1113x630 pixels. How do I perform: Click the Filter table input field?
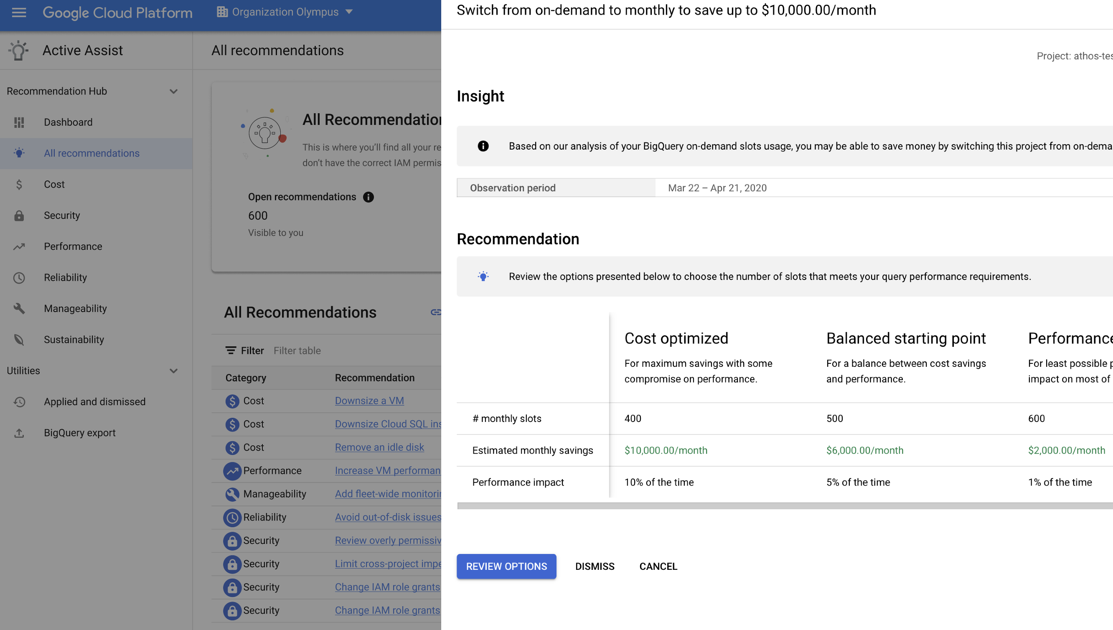tap(297, 351)
